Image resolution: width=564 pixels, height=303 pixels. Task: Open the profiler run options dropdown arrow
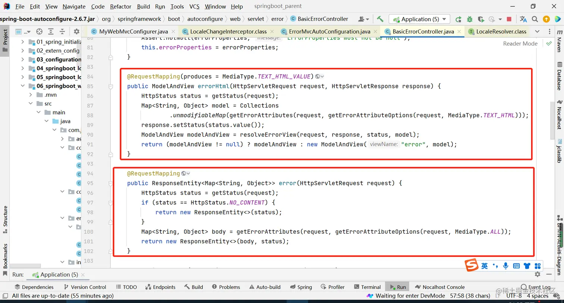(x=500, y=19)
